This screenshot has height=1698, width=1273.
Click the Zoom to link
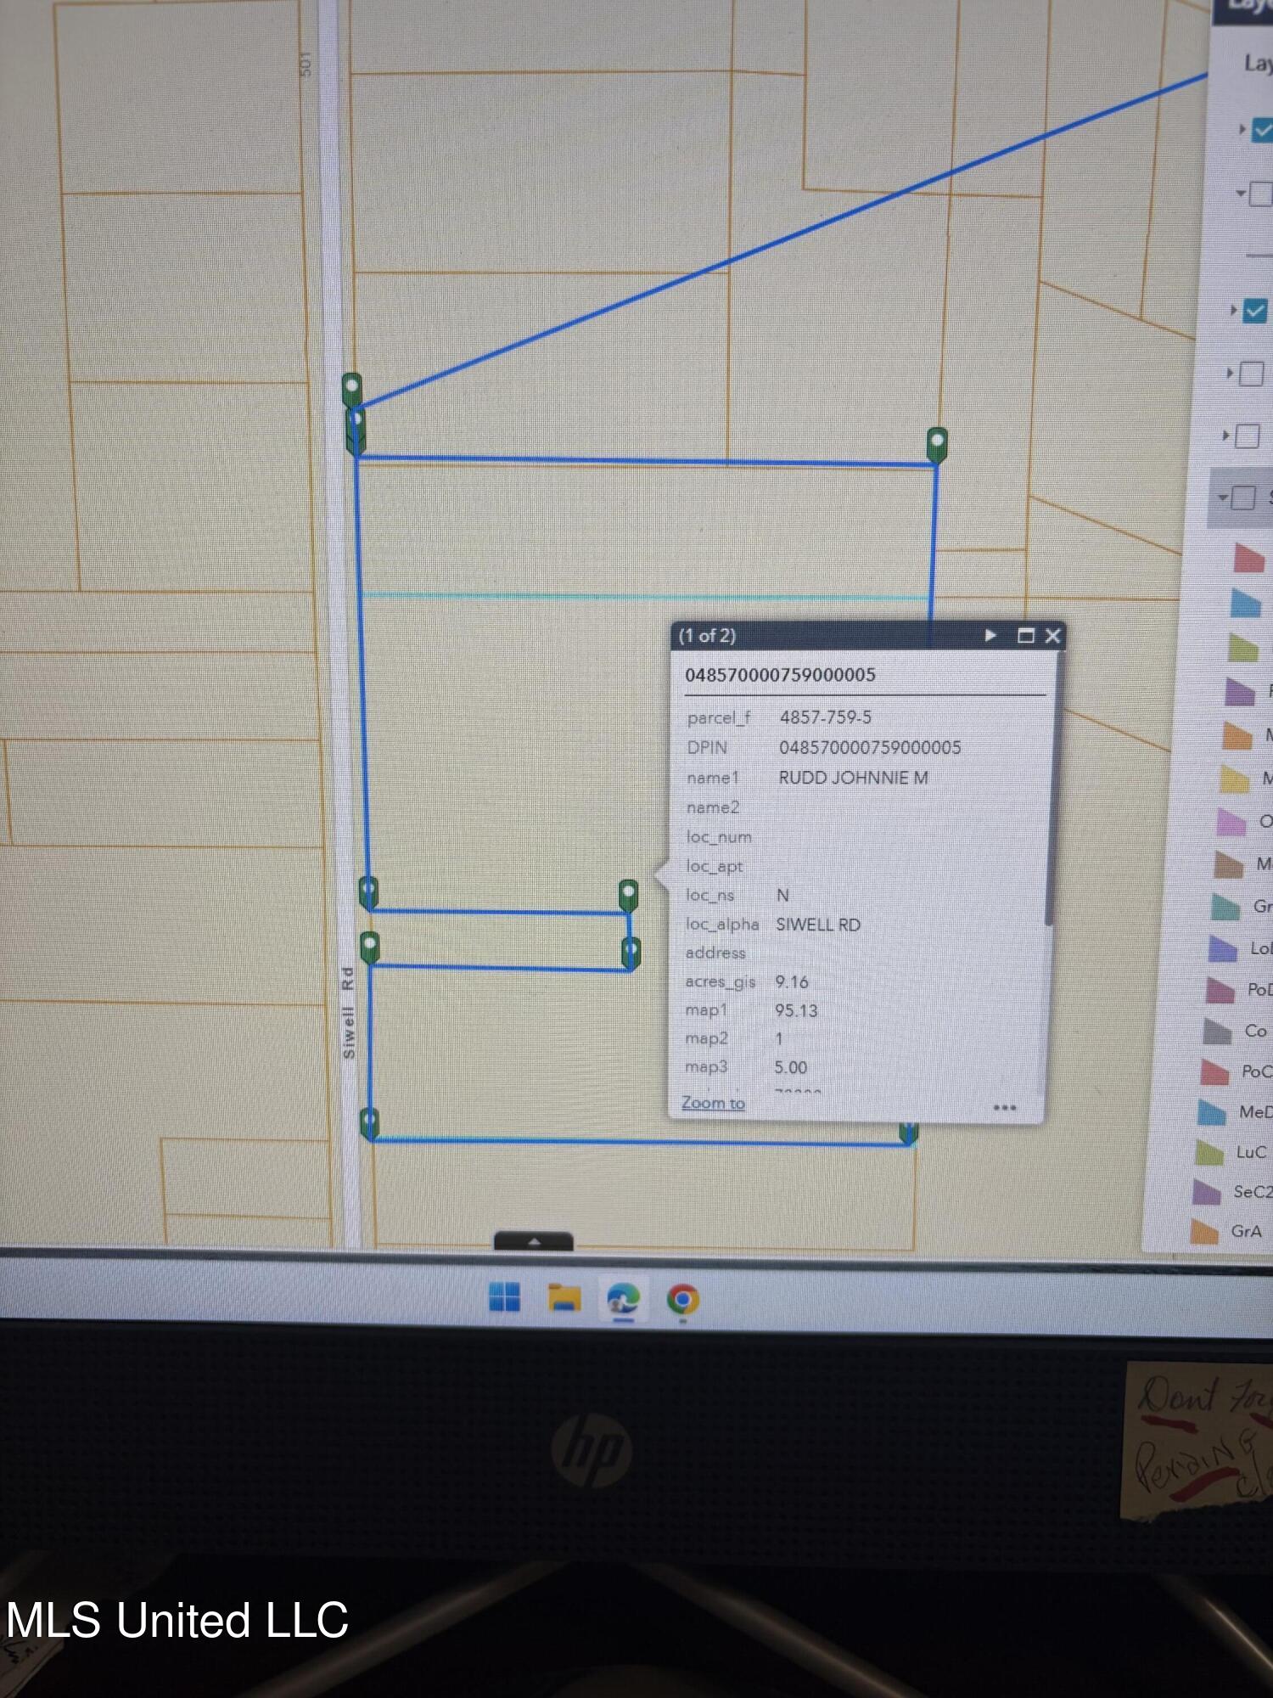click(x=713, y=1103)
